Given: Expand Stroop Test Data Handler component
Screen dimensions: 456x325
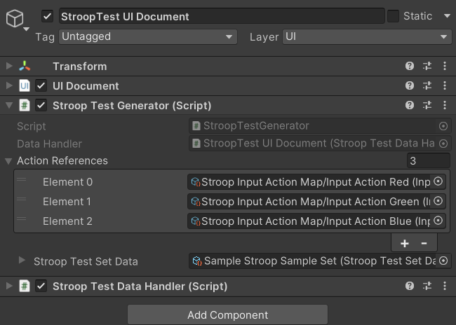Looking at the screenshot, I should (9, 286).
